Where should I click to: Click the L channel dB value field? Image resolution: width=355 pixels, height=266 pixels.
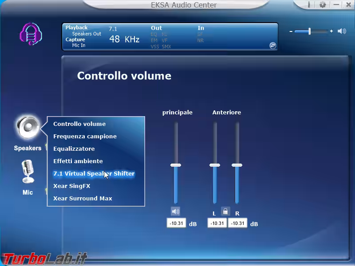[217, 223]
